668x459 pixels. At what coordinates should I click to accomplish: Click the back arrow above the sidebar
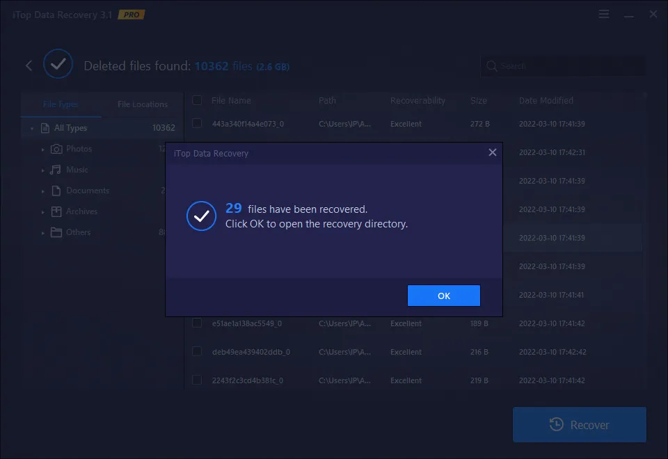coord(29,65)
